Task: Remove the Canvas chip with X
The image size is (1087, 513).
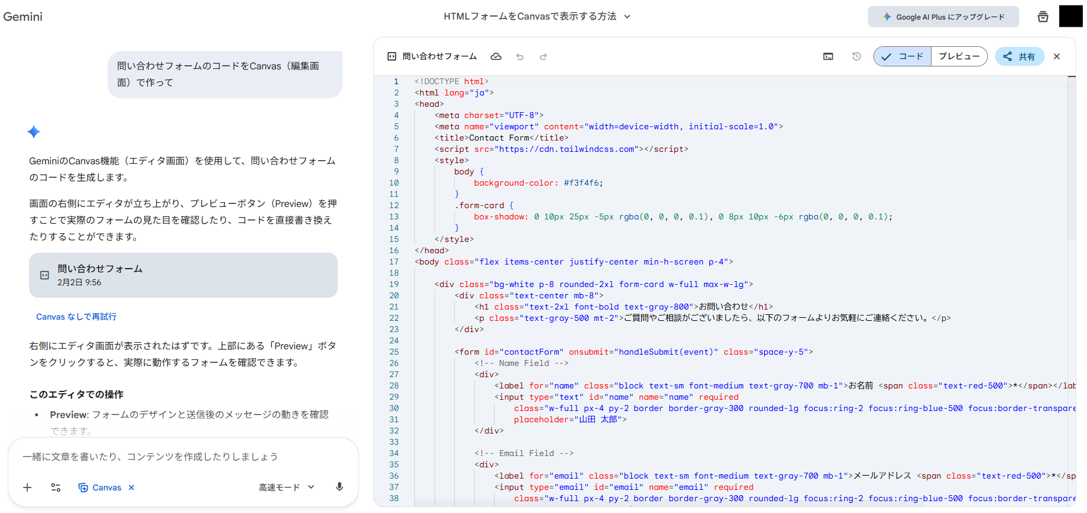Action: (x=132, y=487)
